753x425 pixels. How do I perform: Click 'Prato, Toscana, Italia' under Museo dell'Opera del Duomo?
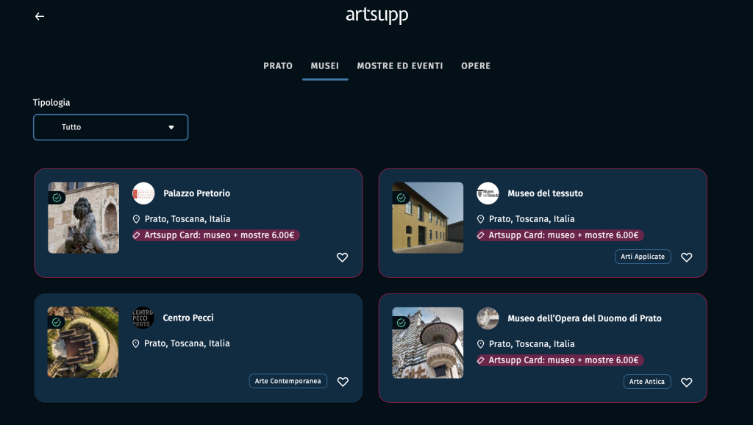532,344
